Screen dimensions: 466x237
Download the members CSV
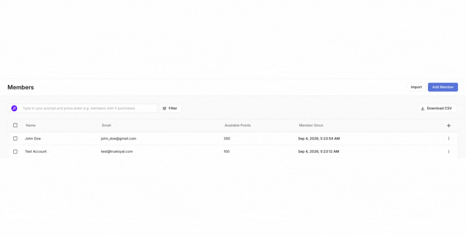[x=437, y=108]
